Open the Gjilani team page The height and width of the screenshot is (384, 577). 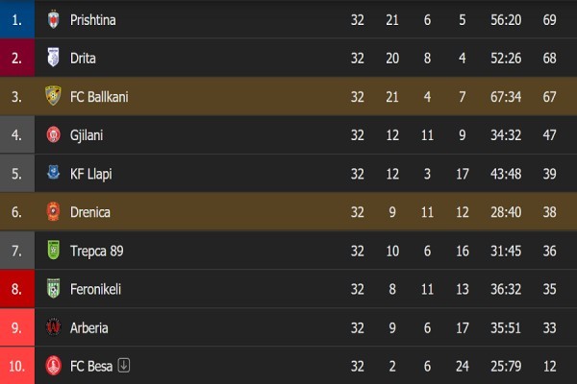pyautogui.click(x=87, y=134)
